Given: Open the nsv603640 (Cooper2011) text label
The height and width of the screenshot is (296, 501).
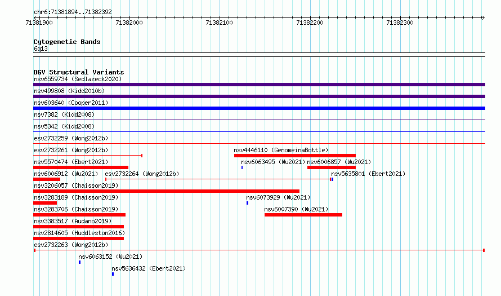Looking at the screenshot, I should click(71, 103).
